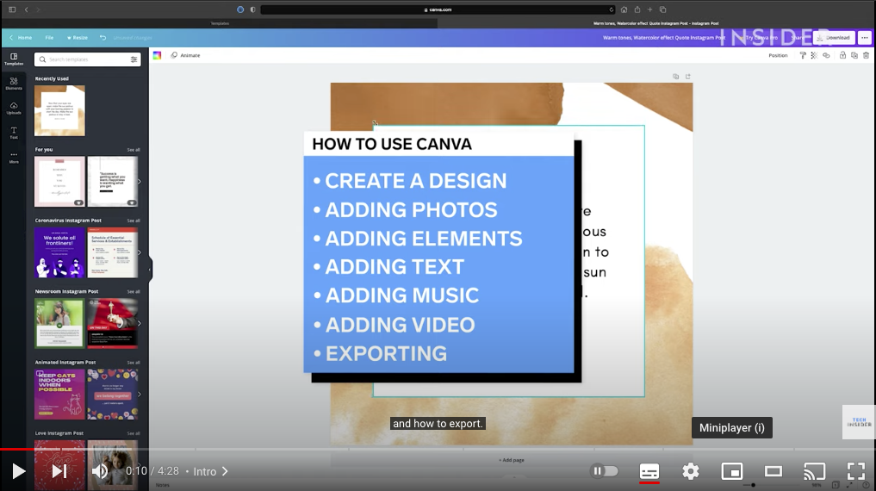Click the copy style paint roller icon
Viewport: 876px width, 491px height.
coord(803,55)
